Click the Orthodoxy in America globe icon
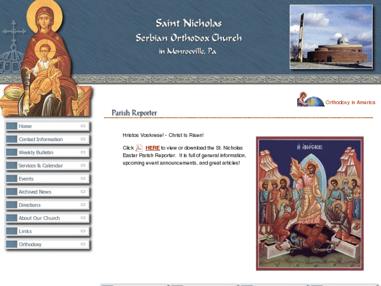The width and height of the screenshot is (381, 286). tap(311, 99)
